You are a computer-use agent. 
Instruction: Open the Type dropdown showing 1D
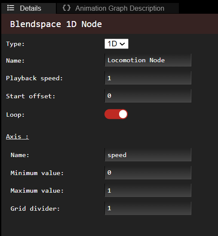[x=117, y=44]
